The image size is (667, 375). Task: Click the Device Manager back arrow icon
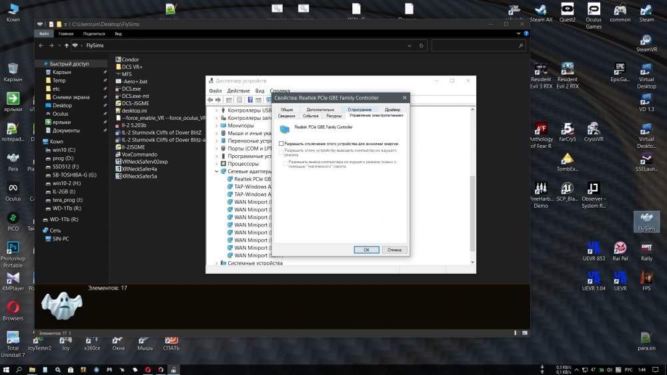click(x=211, y=100)
